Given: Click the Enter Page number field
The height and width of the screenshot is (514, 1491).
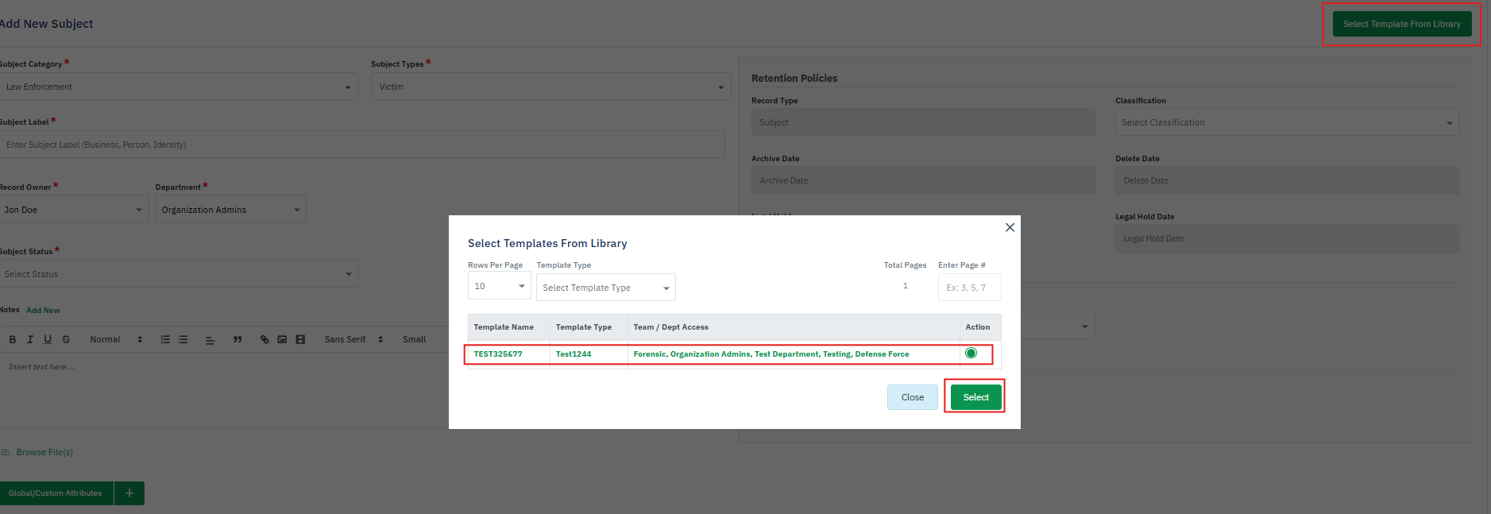Looking at the screenshot, I should pos(969,288).
